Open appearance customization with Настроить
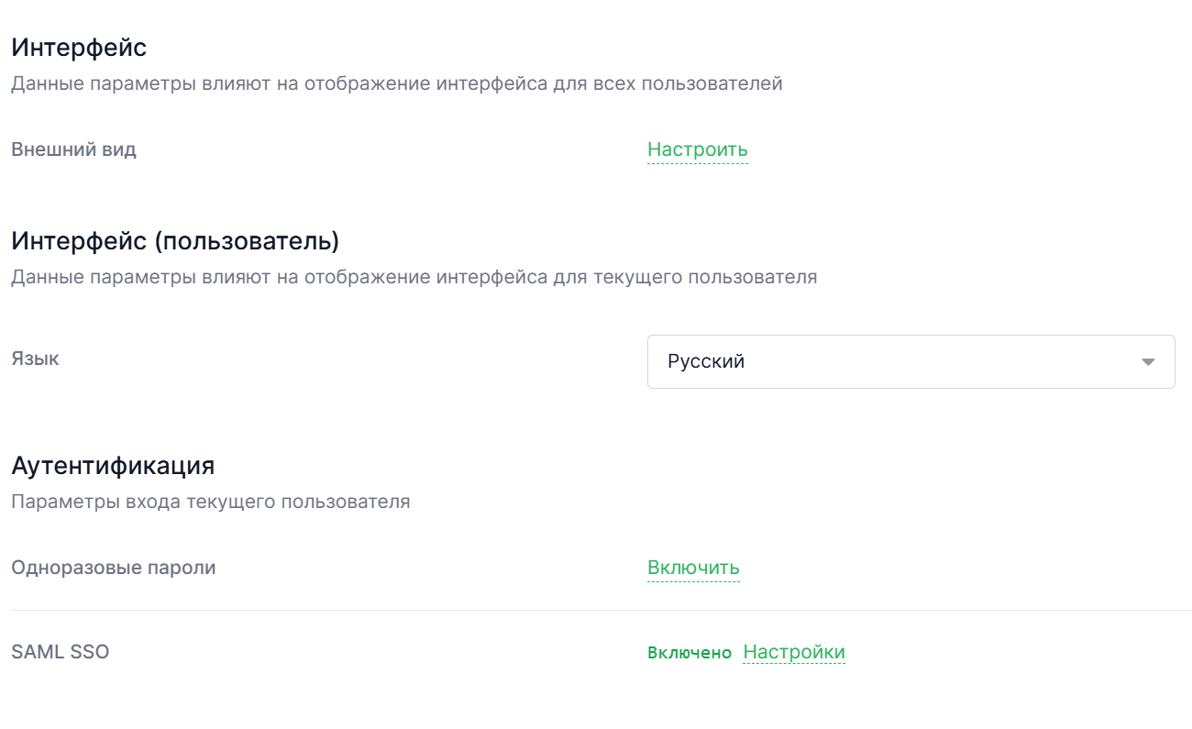Viewport: 1192px width, 729px height. [x=698, y=149]
